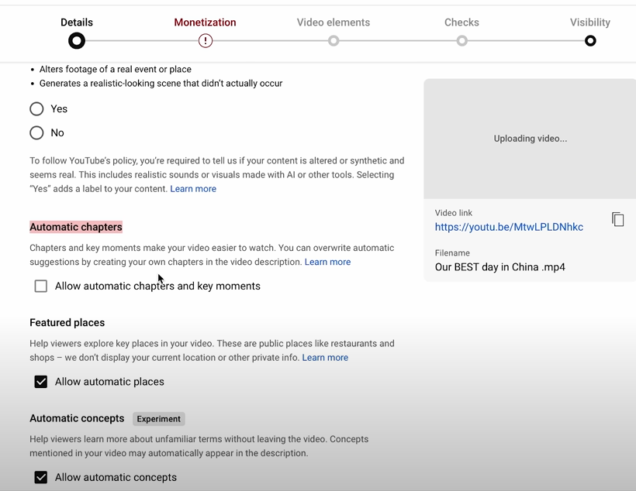Switch to the Details step label
Image resolution: width=636 pixels, height=491 pixels.
pyautogui.click(x=77, y=22)
